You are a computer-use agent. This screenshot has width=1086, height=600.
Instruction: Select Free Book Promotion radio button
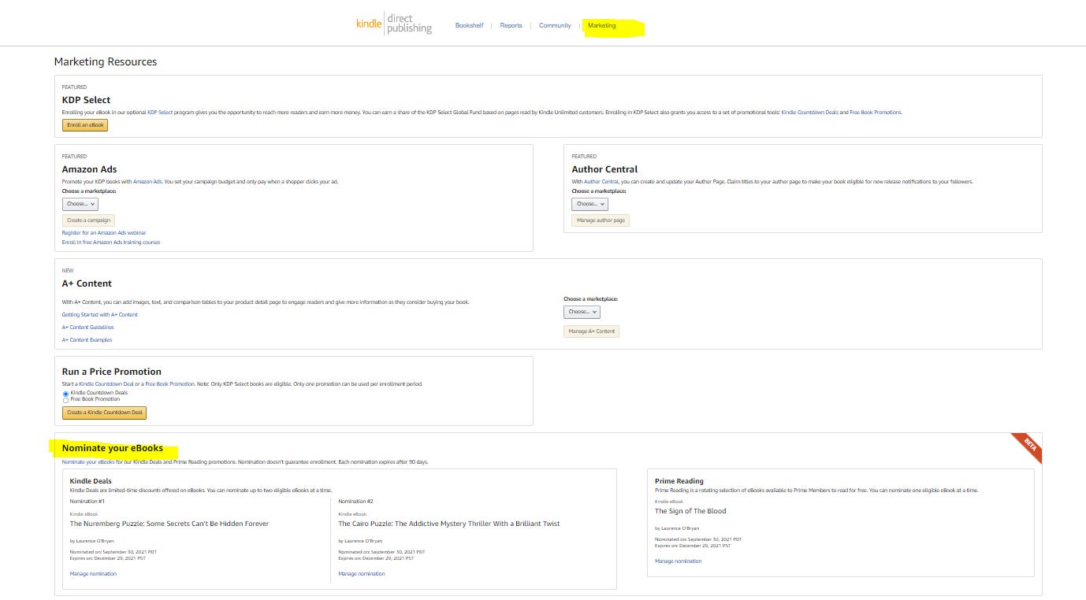(x=66, y=399)
